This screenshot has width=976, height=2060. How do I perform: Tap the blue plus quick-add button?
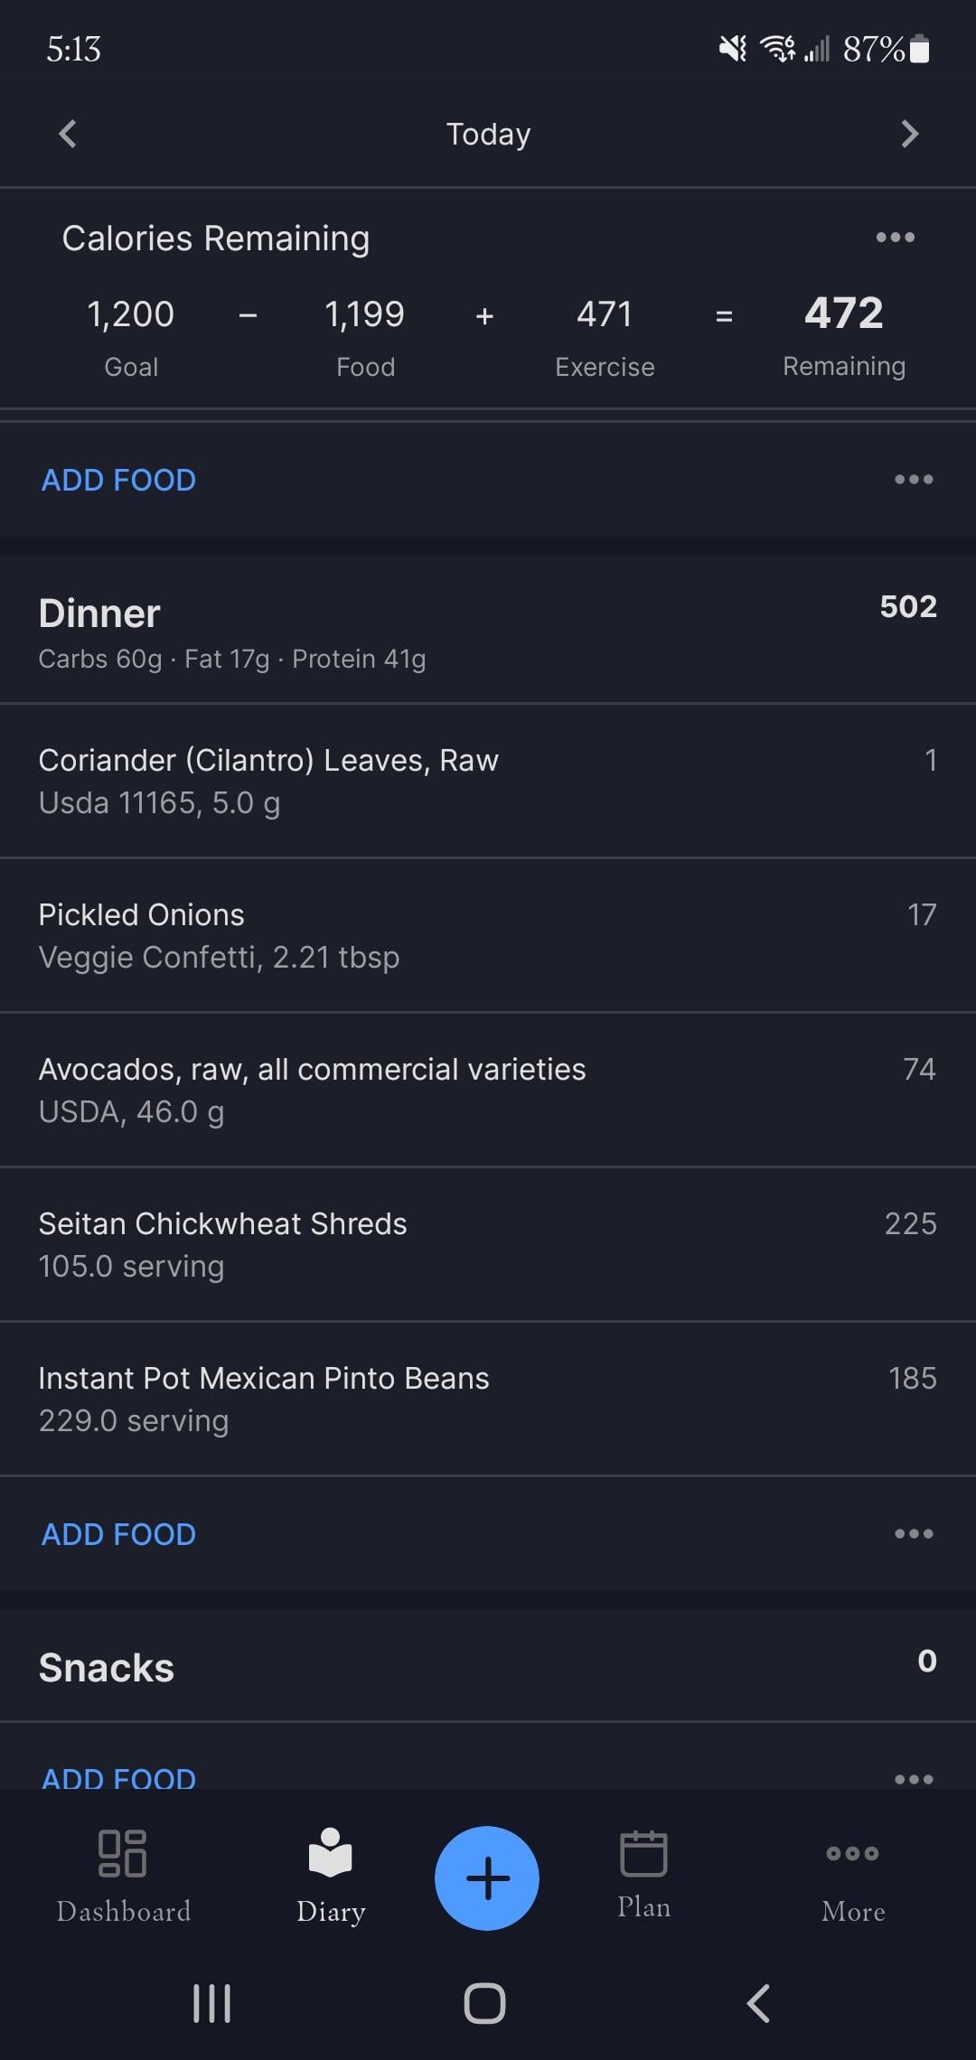coord(487,1877)
